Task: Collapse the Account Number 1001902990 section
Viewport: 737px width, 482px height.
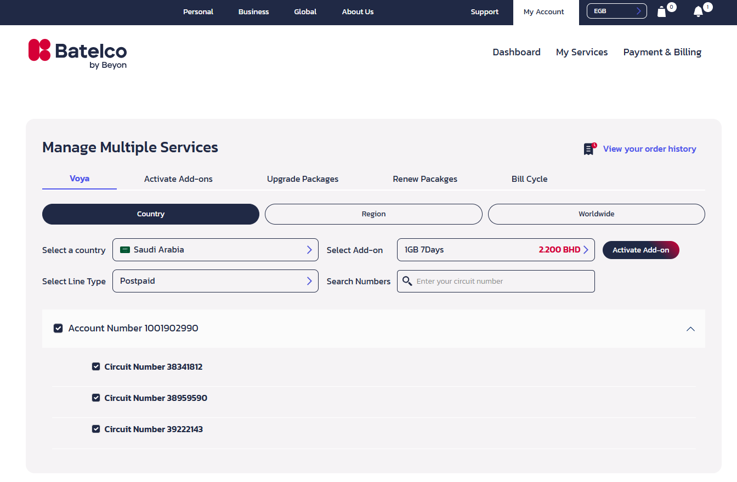Action: (690, 329)
